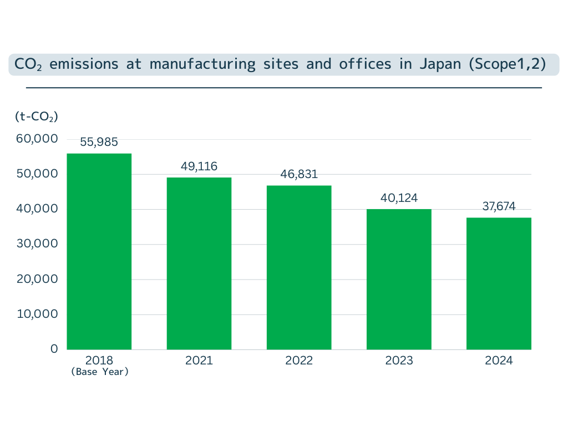Click the 37,674 data label
The height and width of the screenshot is (426, 568).
coord(499,206)
